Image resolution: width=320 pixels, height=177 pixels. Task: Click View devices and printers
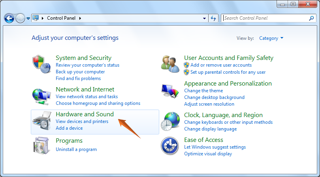click(82, 121)
